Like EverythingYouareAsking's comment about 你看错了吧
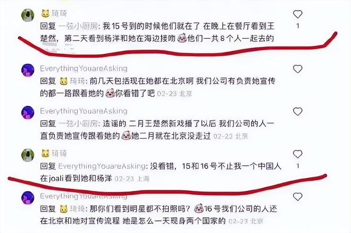 [x=297, y=69]
